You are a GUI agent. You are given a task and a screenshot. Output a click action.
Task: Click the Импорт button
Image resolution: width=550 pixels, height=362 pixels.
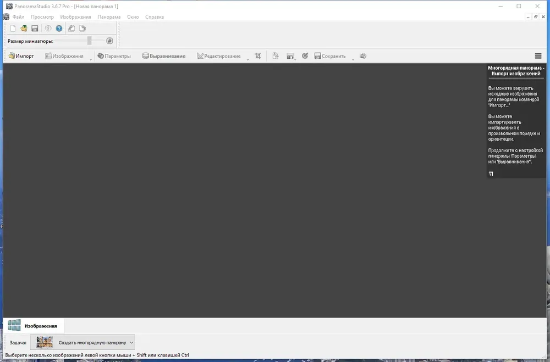[21, 56]
